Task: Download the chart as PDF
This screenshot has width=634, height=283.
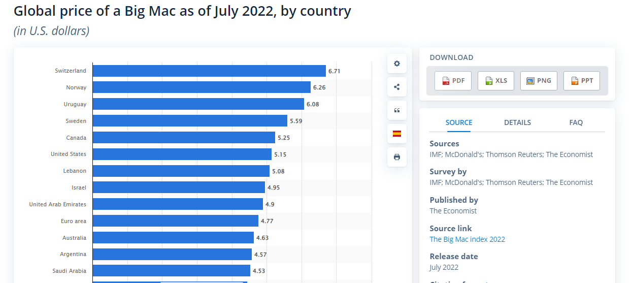Action: (x=453, y=81)
